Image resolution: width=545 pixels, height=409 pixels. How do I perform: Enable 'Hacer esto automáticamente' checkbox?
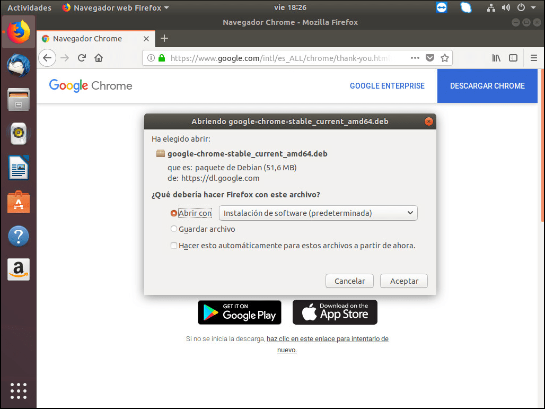click(174, 246)
